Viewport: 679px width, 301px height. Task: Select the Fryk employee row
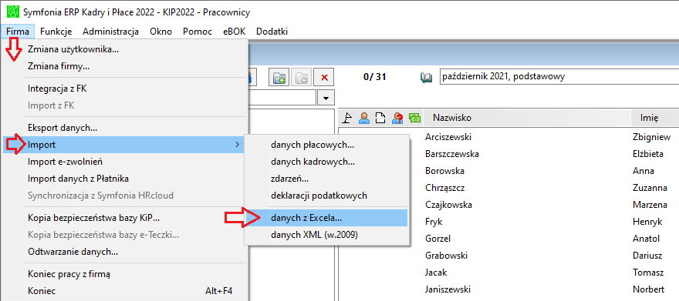508,222
